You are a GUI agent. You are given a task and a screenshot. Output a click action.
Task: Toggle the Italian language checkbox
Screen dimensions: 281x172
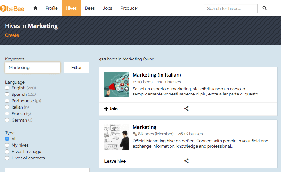(7, 107)
